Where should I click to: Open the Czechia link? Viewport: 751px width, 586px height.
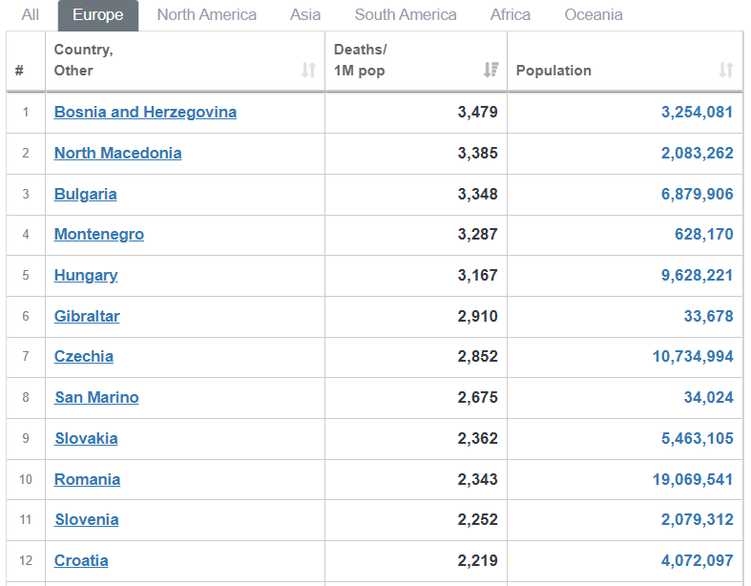(x=84, y=357)
